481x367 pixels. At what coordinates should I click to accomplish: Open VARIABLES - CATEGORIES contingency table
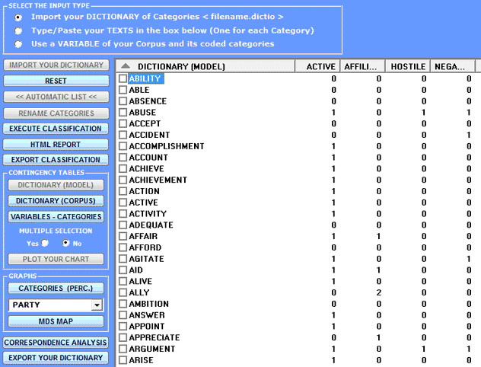coord(56,217)
